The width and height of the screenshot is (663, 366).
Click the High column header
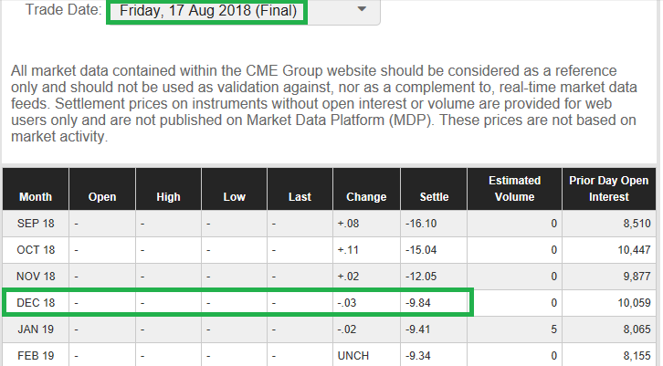pyautogui.click(x=167, y=196)
